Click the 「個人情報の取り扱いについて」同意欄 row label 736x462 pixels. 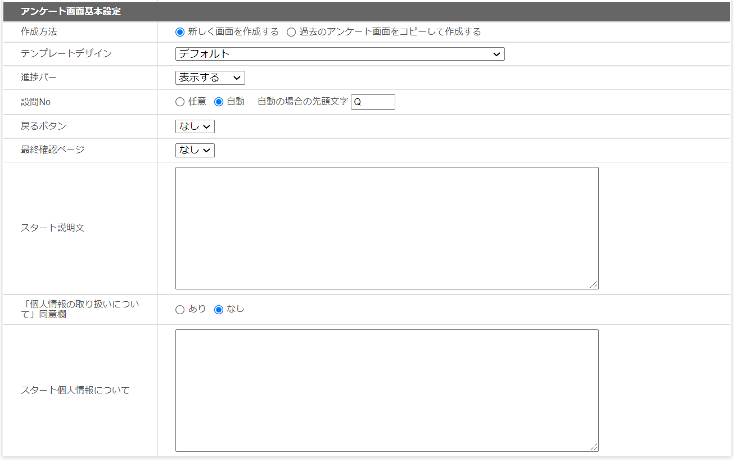point(79,309)
